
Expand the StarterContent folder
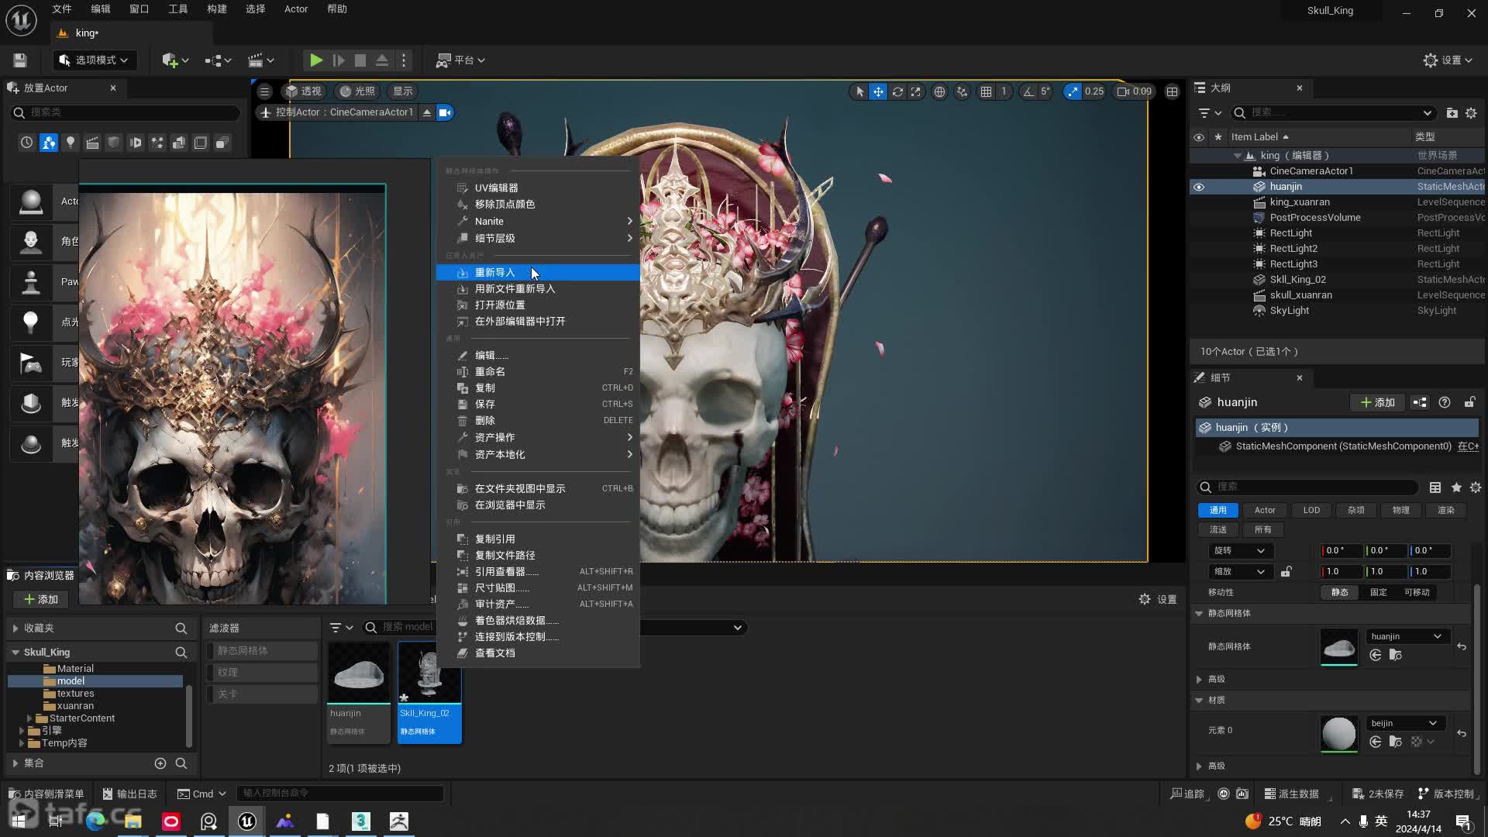[x=29, y=718]
